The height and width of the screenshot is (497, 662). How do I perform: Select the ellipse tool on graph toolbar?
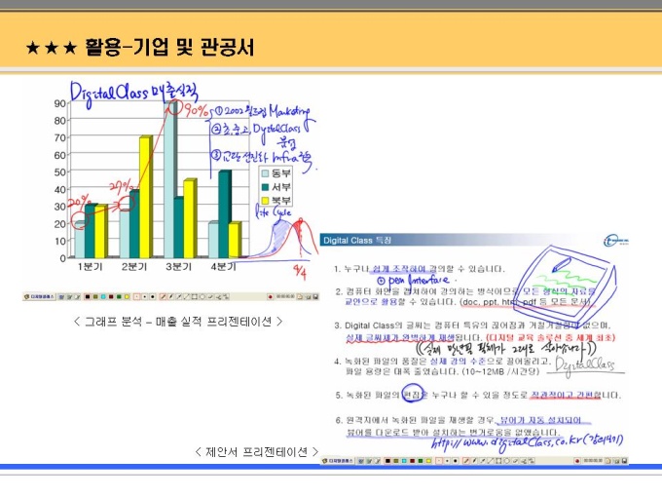click(202, 296)
